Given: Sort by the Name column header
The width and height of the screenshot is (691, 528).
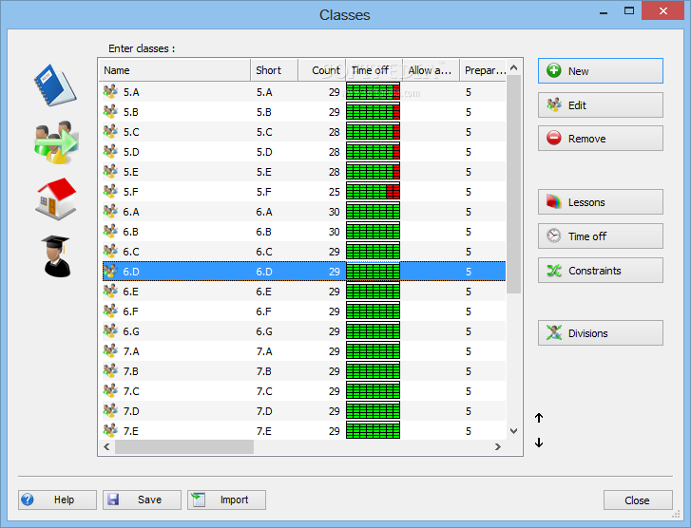Looking at the screenshot, I should tap(175, 70).
